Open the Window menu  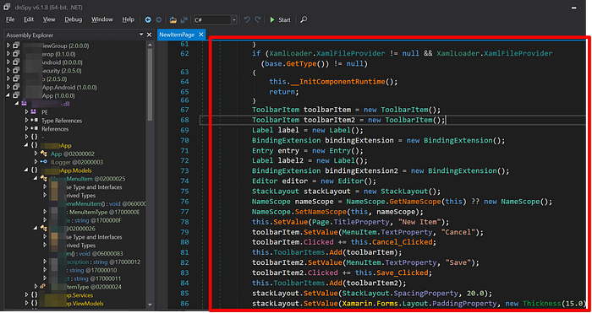pyautogui.click(x=102, y=19)
